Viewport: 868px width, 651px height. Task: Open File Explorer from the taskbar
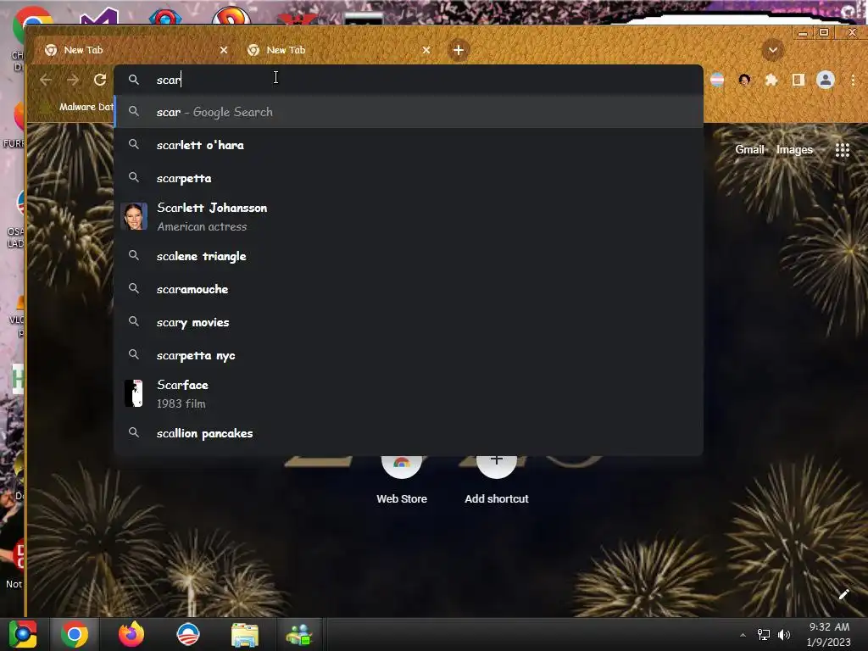click(x=245, y=635)
